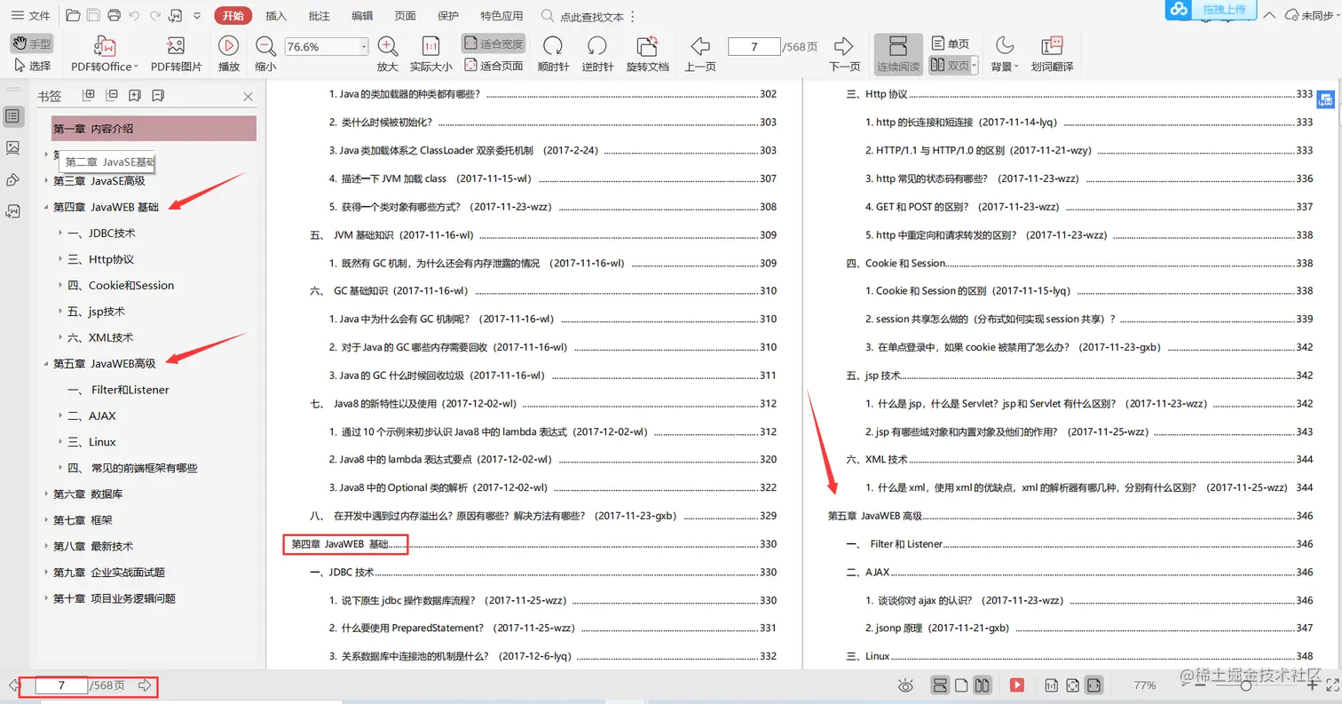
Task: Collapse the 第五章 JavaWEB高级 bookmark
Action: tap(46, 364)
